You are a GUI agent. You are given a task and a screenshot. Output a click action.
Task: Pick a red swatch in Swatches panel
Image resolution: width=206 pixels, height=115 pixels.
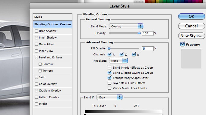click(x=147, y=1)
